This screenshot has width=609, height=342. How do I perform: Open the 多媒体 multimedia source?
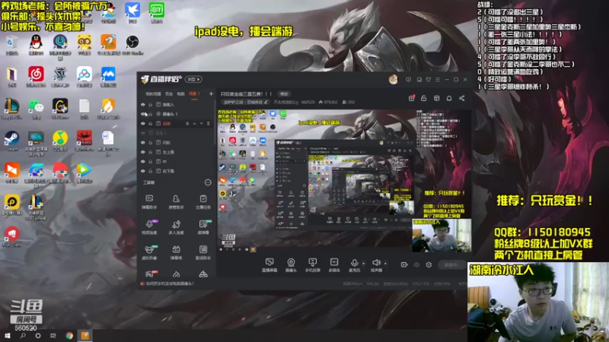click(x=334, y=265)
